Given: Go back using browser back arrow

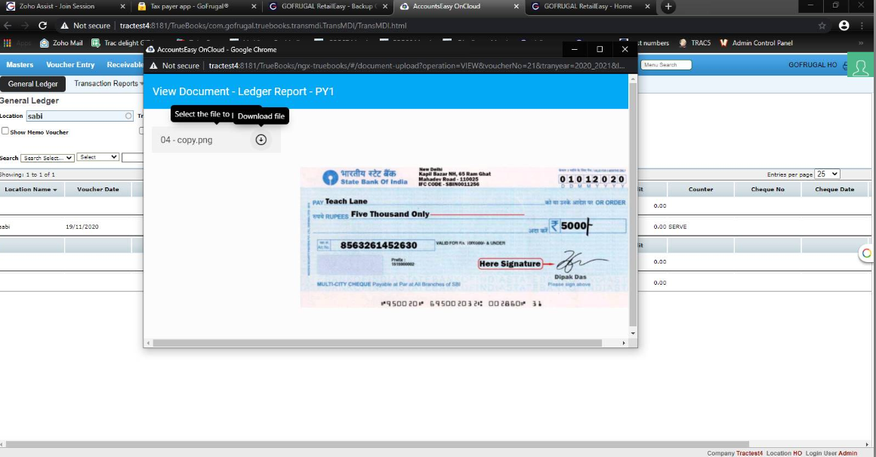Looking at the screenshot, I should 8,26.
